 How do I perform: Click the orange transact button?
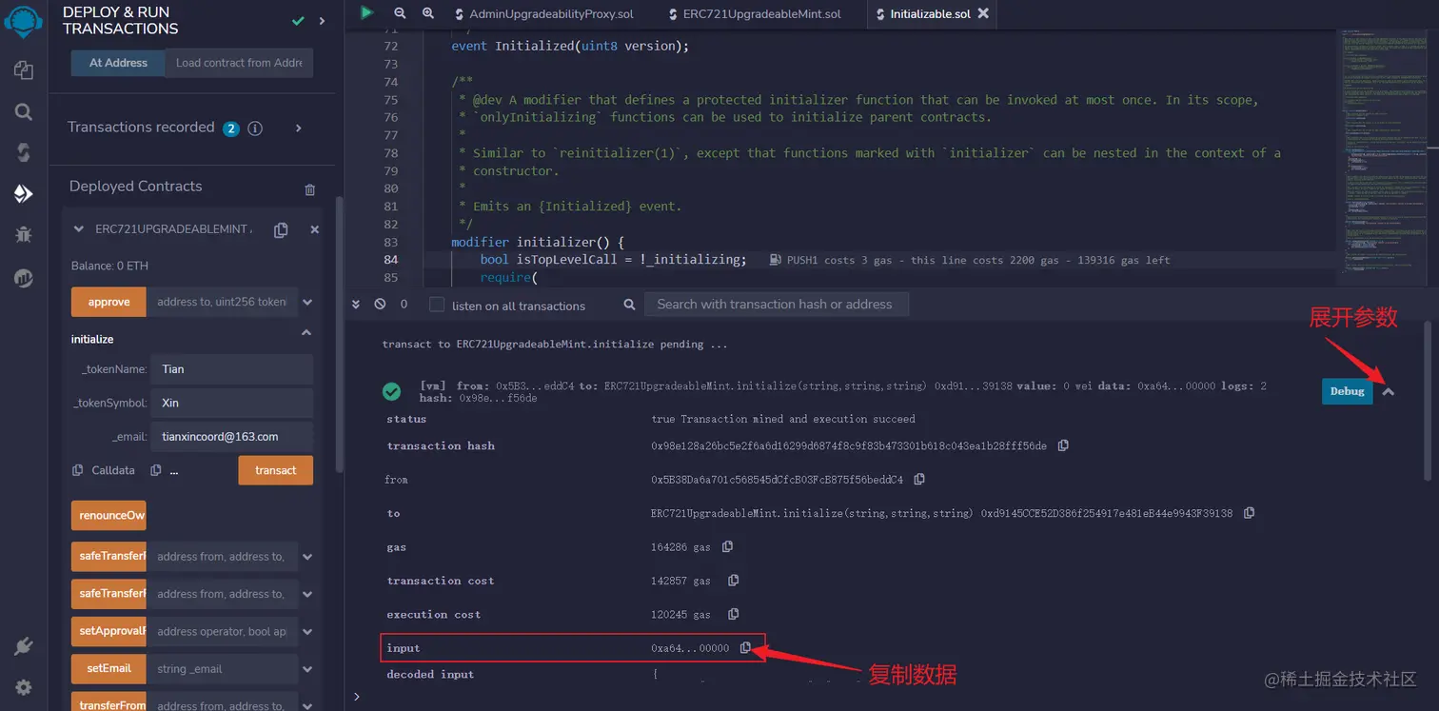276,470
